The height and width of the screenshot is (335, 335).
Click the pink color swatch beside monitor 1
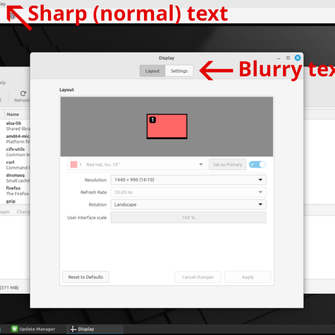(x=74, y=165)
